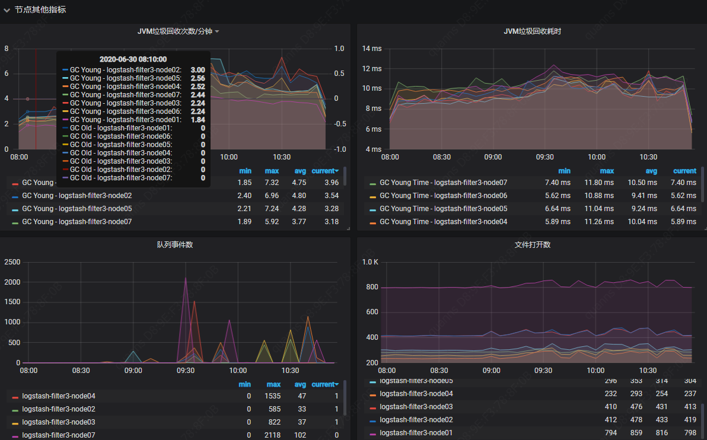Toggle logstash-filter3-node03 series in 文件打开数 legend

[416, 407]
